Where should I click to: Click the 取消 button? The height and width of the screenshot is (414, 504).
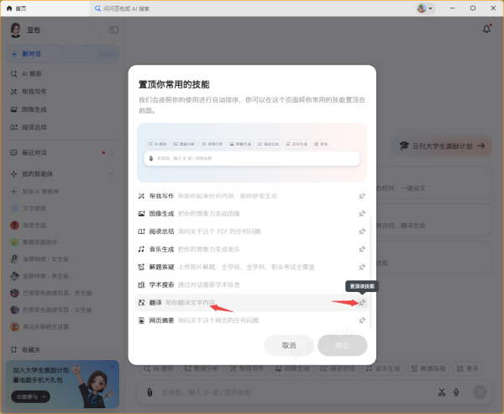(x=289, y=346)
